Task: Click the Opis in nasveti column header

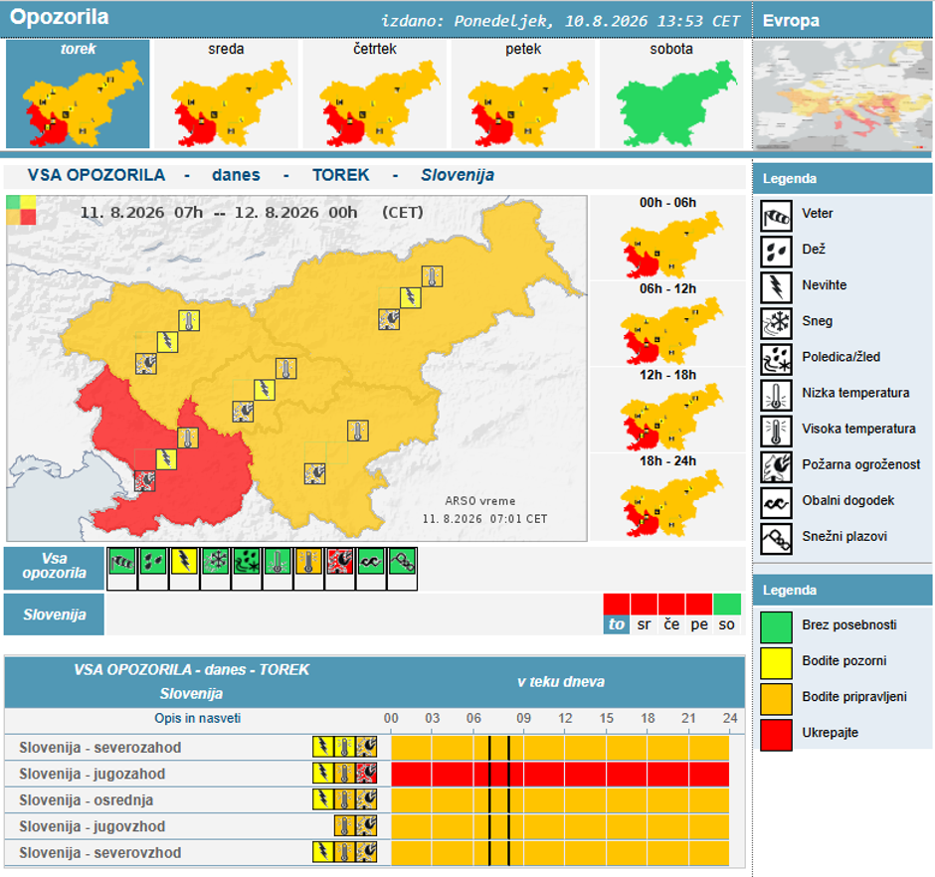Action: point(197,718)
